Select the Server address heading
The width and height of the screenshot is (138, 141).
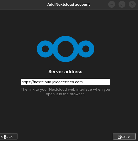[65, 72]
